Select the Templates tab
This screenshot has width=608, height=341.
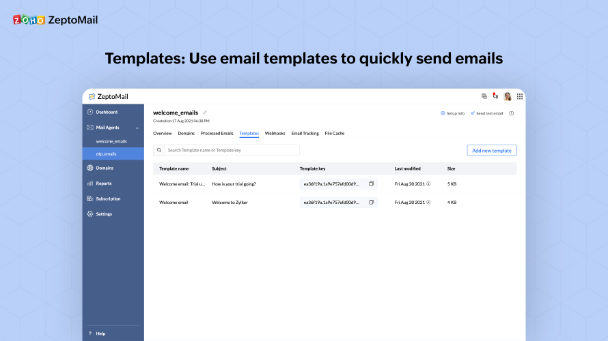pyautogui.click(x=249, y=133)
